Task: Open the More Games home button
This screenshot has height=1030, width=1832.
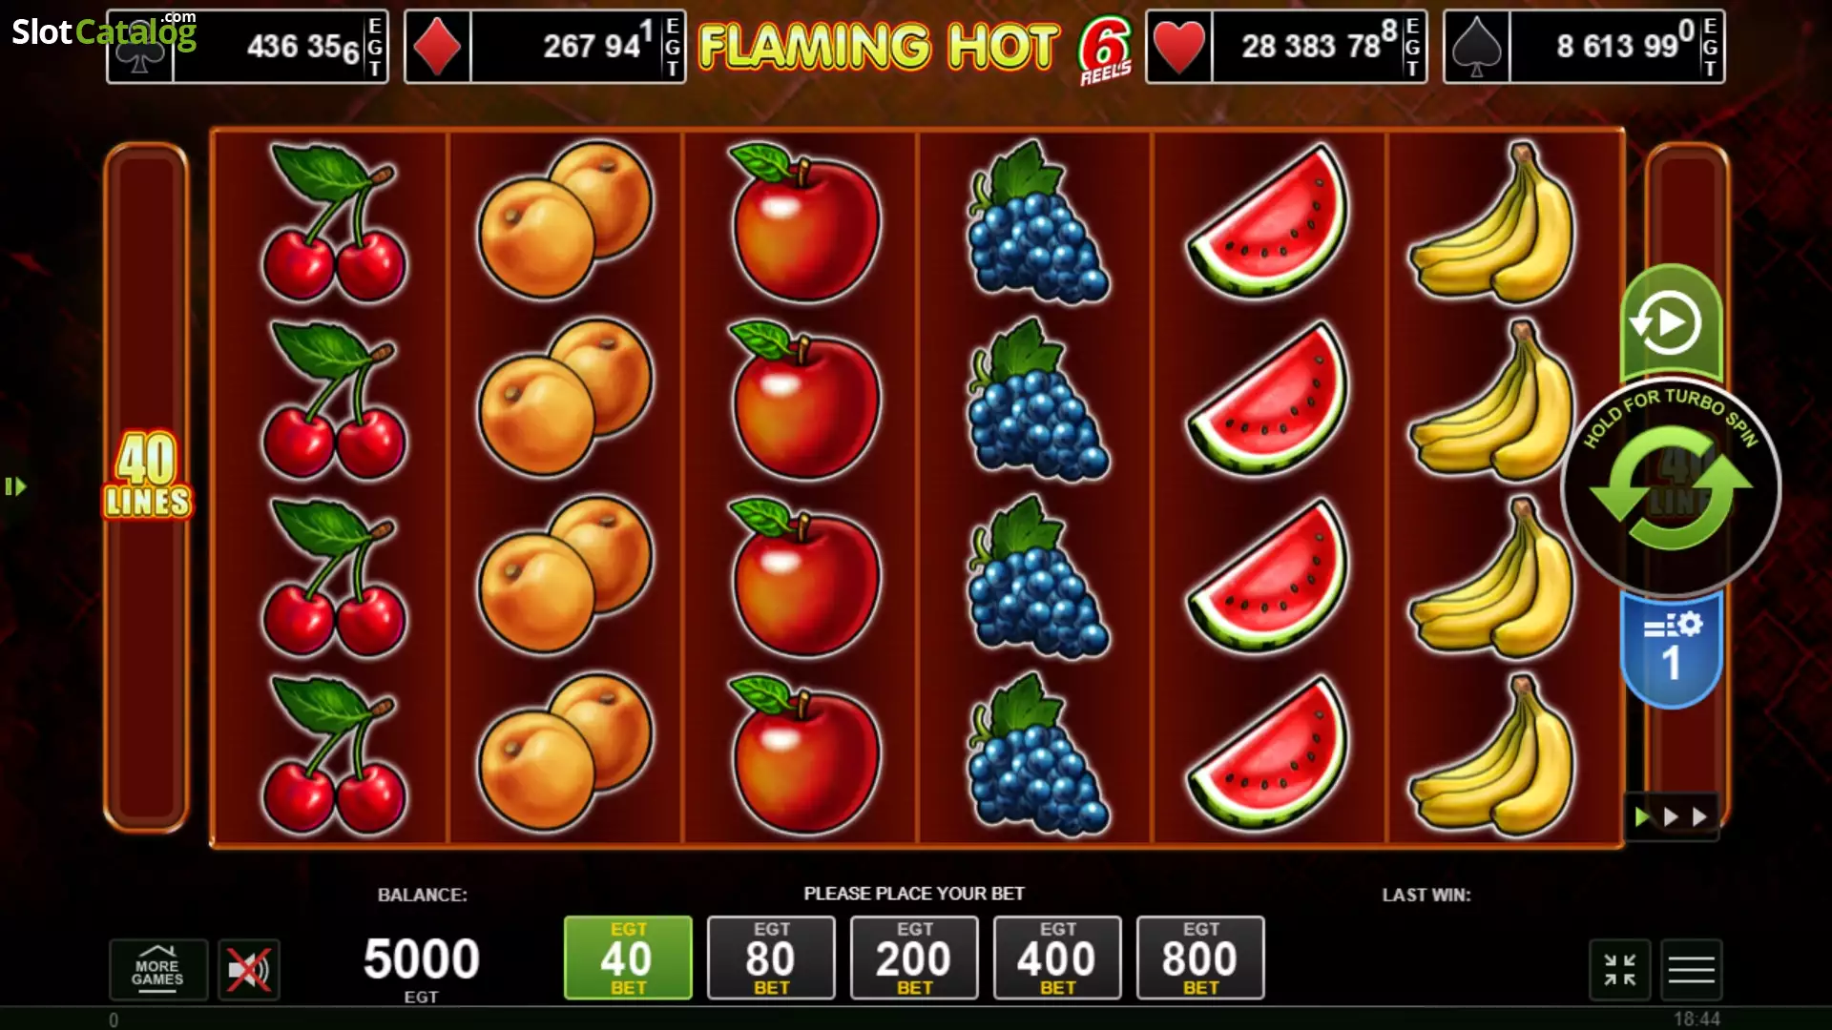Action: [x=157, y=970]
